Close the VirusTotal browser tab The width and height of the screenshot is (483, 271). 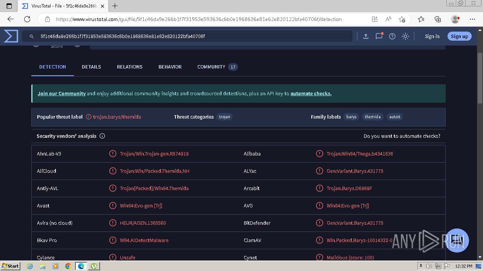pyautogui.click(x=102, y=6)
